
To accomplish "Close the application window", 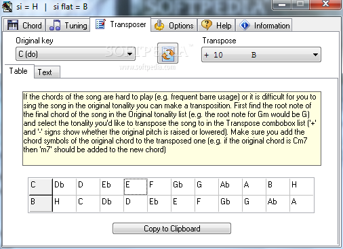I will [x=325, y=4].
